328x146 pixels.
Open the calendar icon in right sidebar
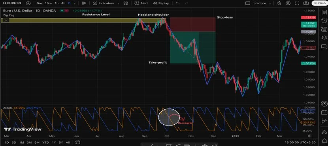pyautogui.click(x=324, y=112)
